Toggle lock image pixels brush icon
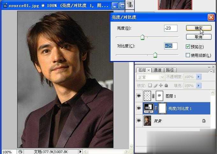Image resolution: width=217 pixels, height=154 pixels. pyautogui.click(x=156, y=86)
